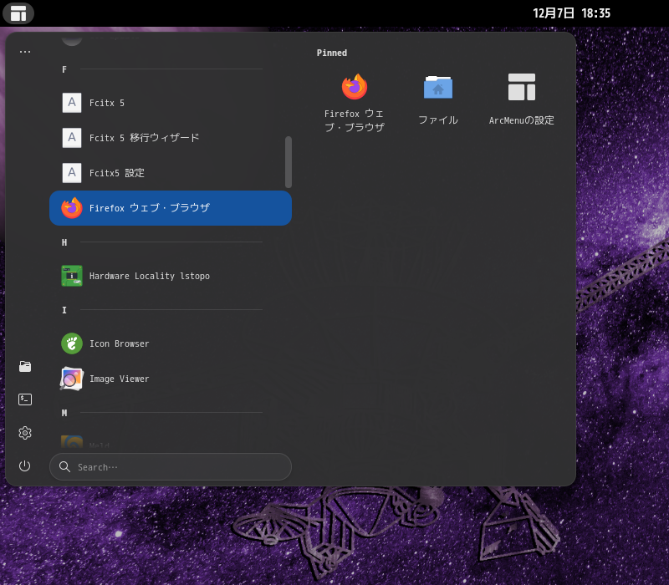Click the application list scrollbar handle
669x585 pixels.
tap(289, 162)
